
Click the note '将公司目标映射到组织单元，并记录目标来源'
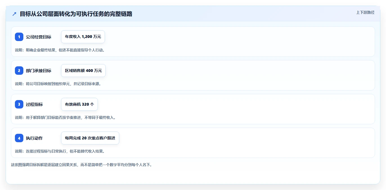pyautogui.click(x=62, y=84)
